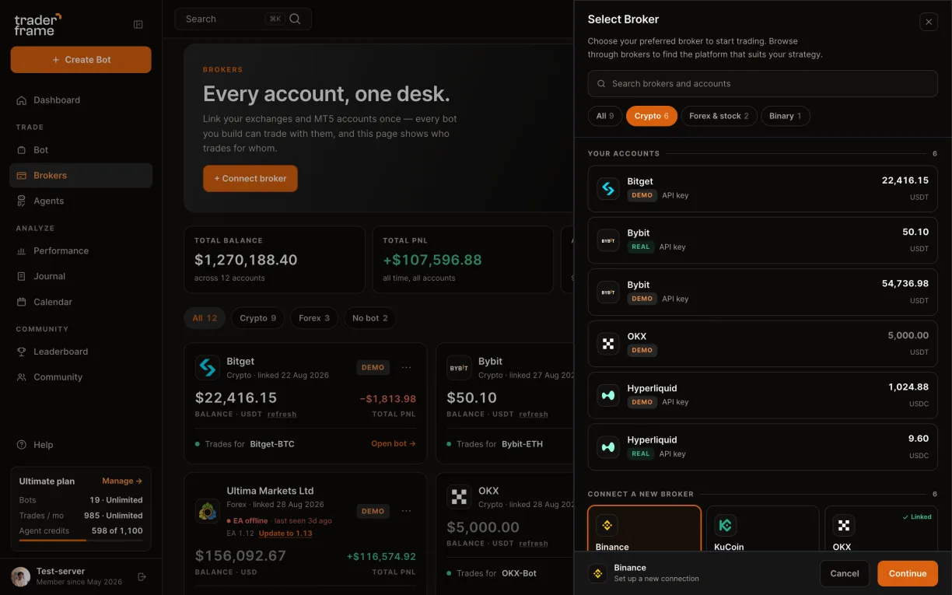Image resolution: width=952 pixels, height=595 pixels.
Task: Select the Bybit REAL account with 50.10 USDT
Action: [763, 240]
